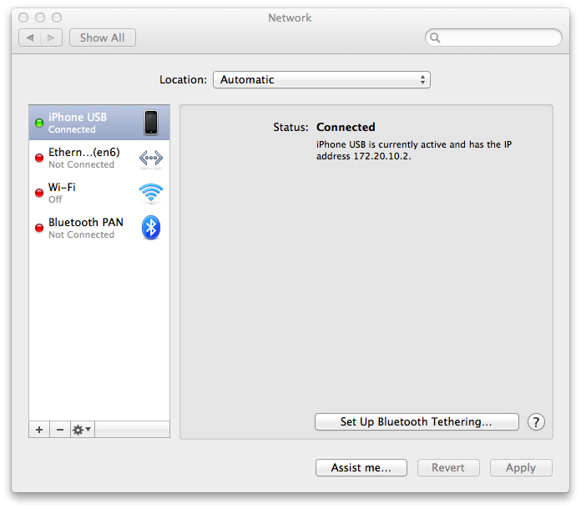Viewport: 581px width, 509px height.
Task: Click the Ethernet arrows icon
Action: point(151,159)
